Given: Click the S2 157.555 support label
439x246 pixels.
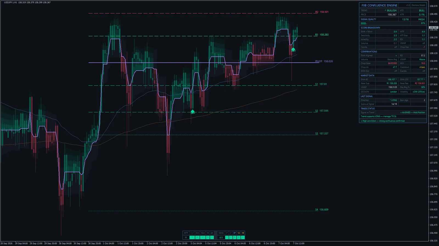Looking at the screenshot, I should point(322,111).
